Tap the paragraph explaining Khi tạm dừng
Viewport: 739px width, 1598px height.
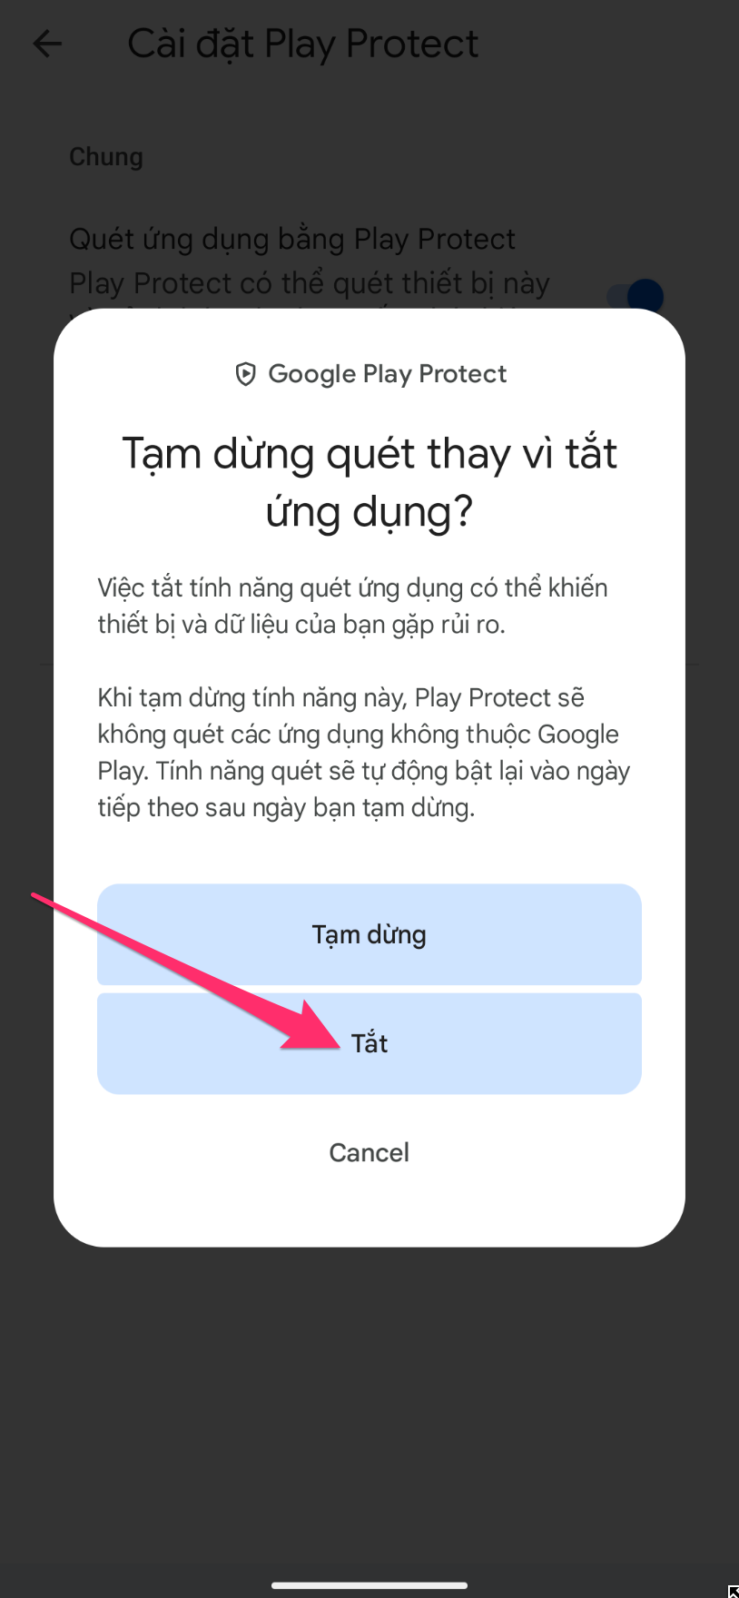click(x=364, y=753)
